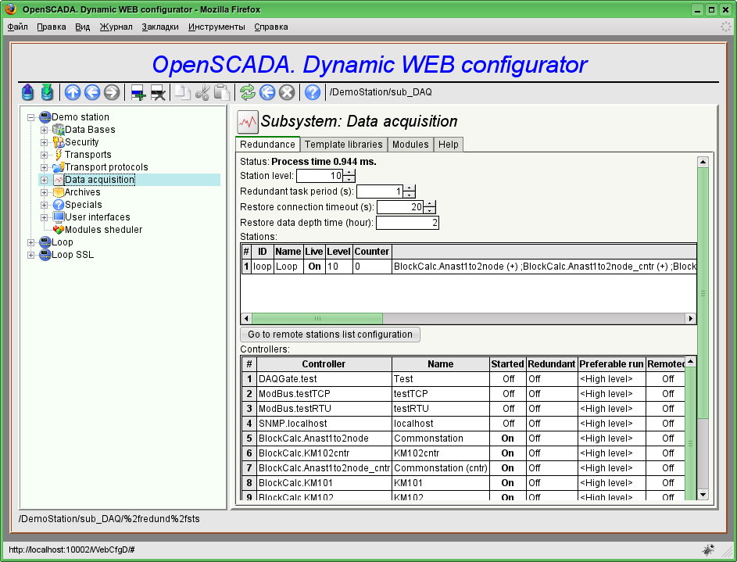
Task: Click the Live On cell for loop station
Action: (x=314, y=267)
